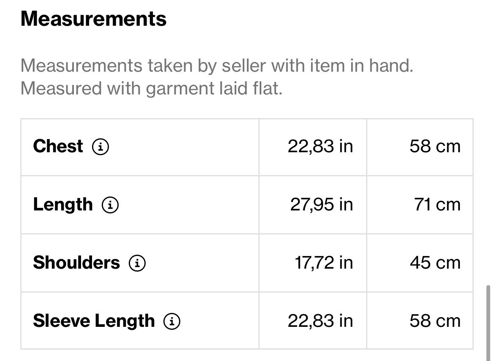Screen dimensions: 494x361
Task: Select Sleeve Length 22,83 in value
Action: [x=320, y=321]
